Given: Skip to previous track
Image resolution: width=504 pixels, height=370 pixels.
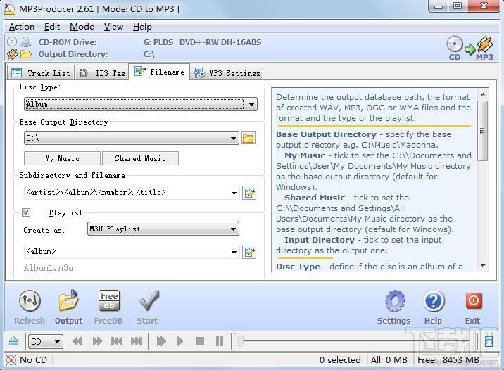Looking at the screenshot, I should click(x=117, y=341).
